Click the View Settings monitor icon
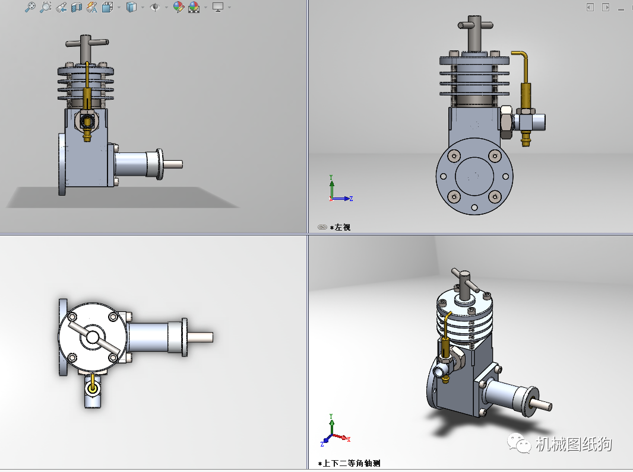Viewport: 633px width, 472px height. 218,7
